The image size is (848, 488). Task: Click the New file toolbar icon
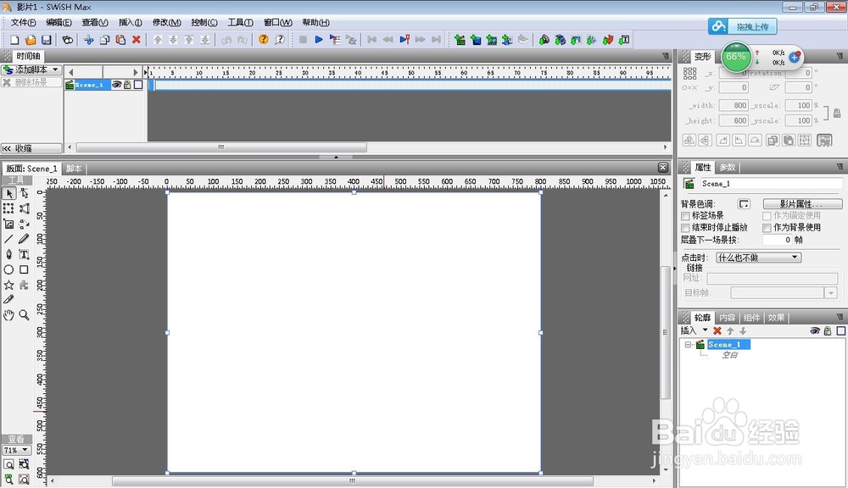click(14, 40)
